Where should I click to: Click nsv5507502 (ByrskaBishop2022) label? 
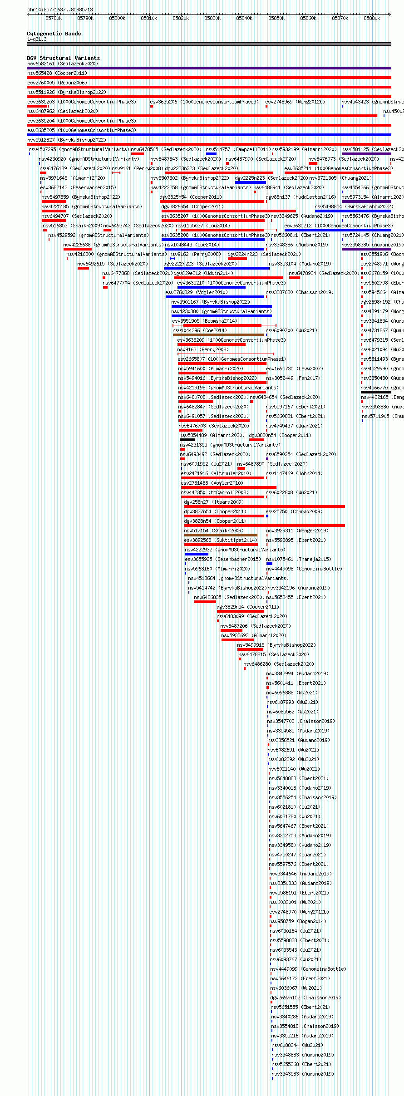coord(190,178)
